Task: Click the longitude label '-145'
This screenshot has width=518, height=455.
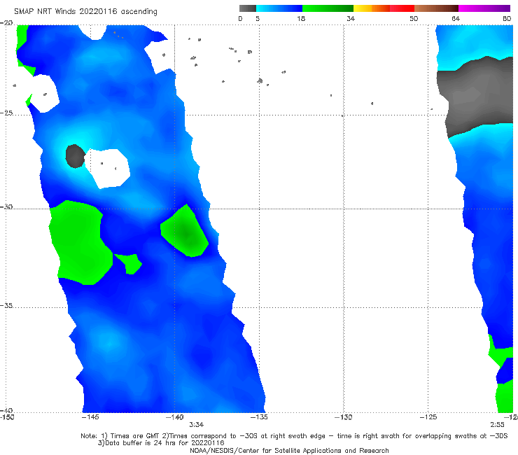Action: pos(90,417)
